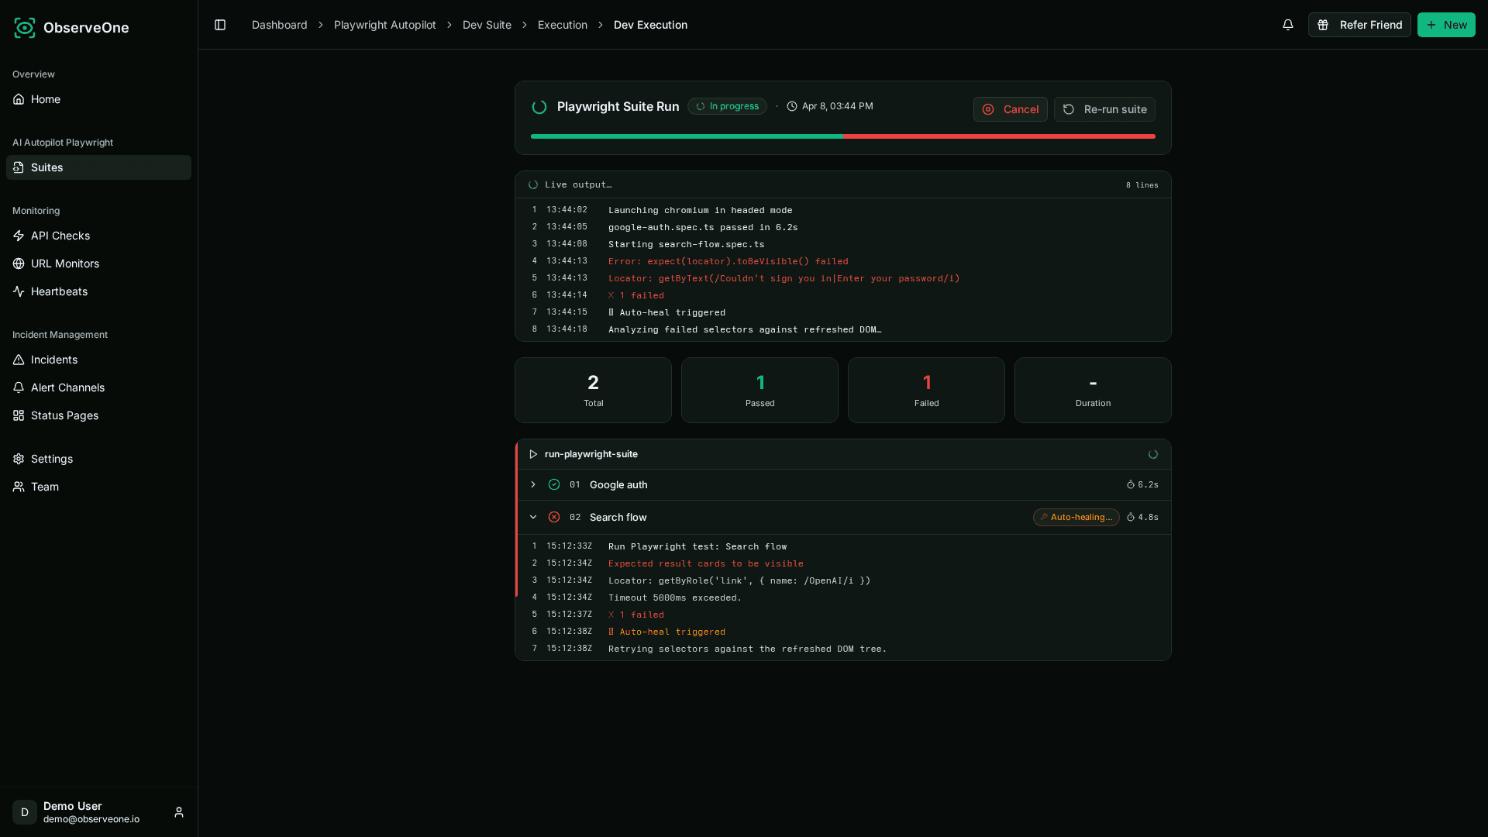Click the green check icon on Google auth
Screen dimensions: 1488x837
554,484
